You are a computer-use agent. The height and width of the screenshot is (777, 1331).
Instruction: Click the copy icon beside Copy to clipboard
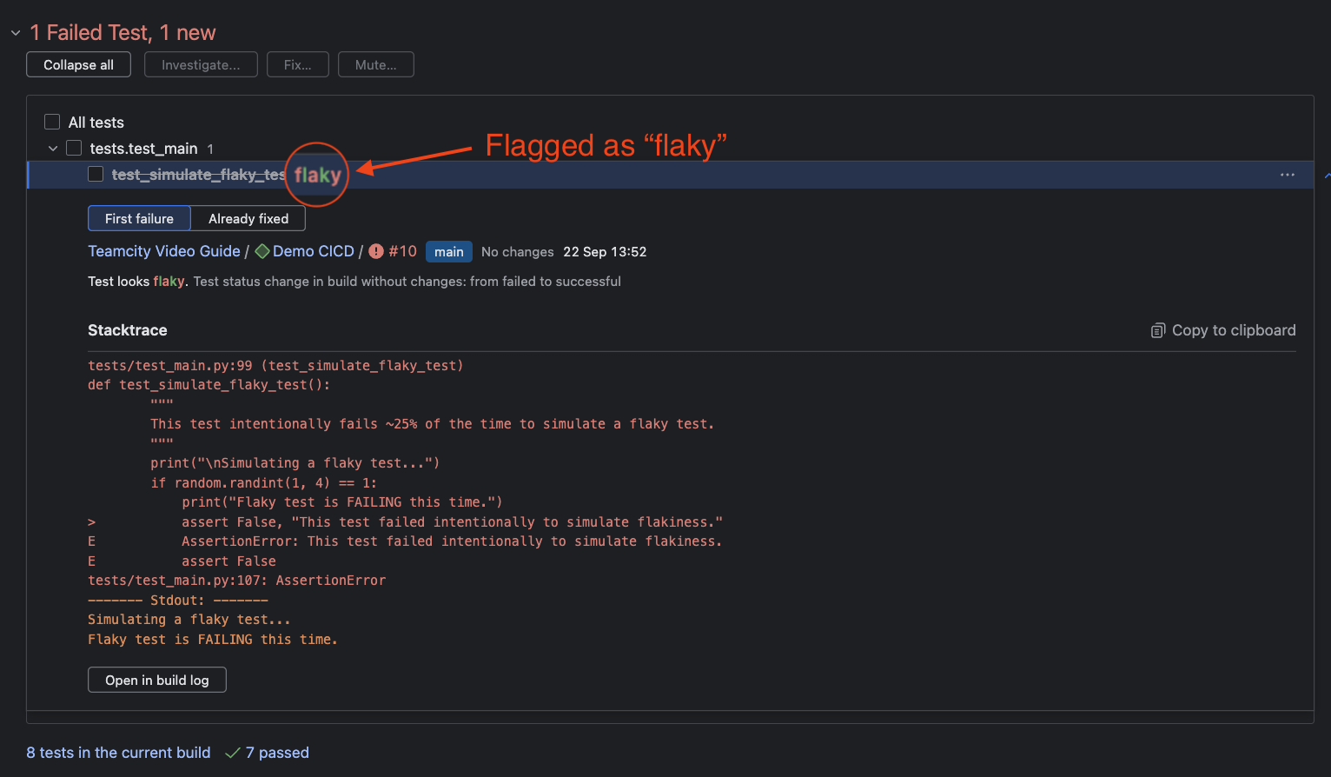point(1157,330)
